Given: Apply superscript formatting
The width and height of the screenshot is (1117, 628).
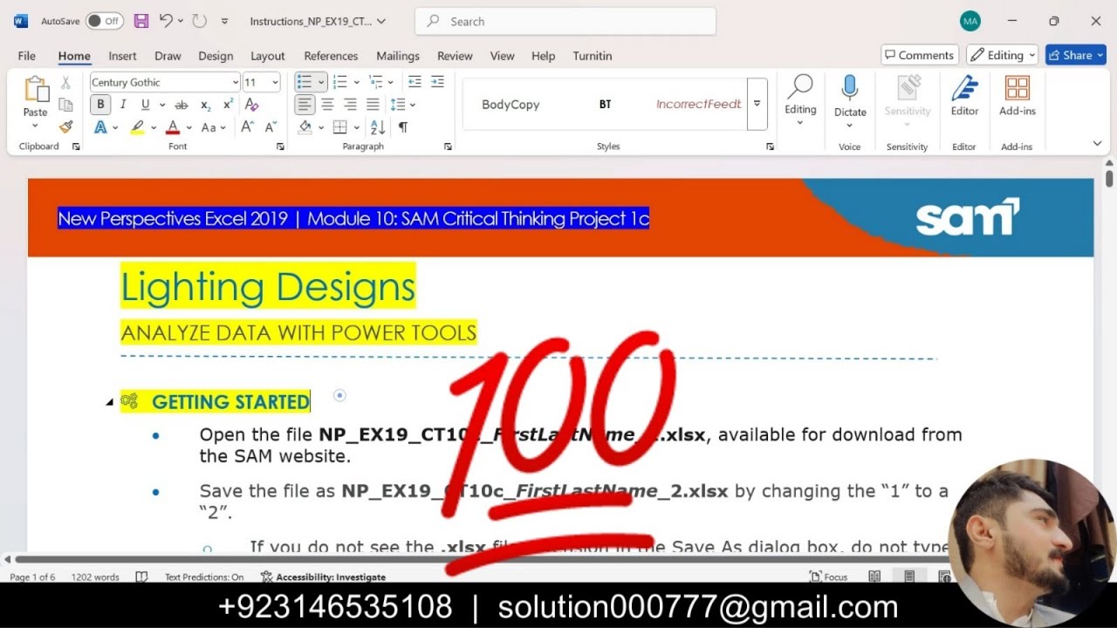Looking at the screenshot, I should [229, 105].
